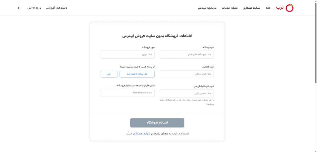
Task: Open 'شرایط همکاری' in the top navigation
Action: click(252, 8)
